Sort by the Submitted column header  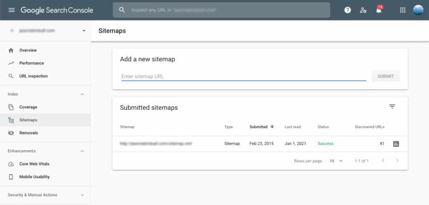pyautogui.click(x=258, y=127)
